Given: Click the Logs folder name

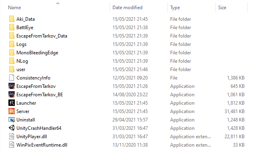Looking at the screenshot, I should pyautogui.click(x=22, y=44).
